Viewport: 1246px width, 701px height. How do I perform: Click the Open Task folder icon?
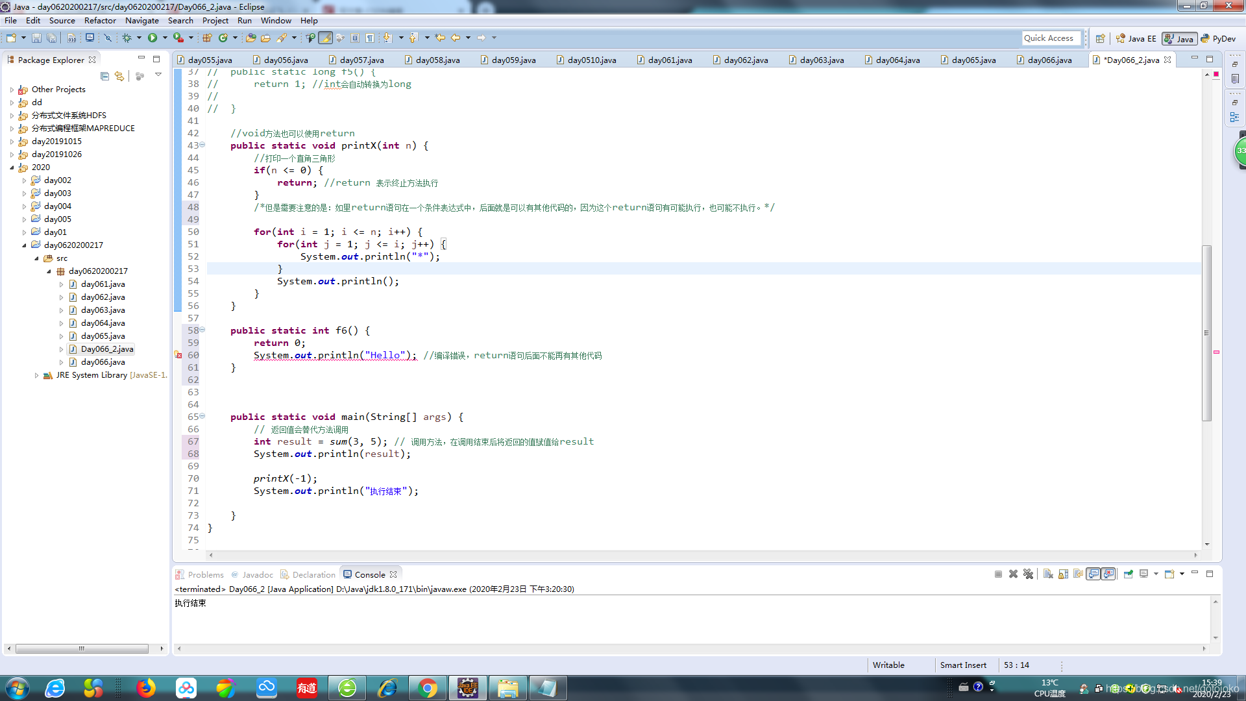[x=265, y=38]
